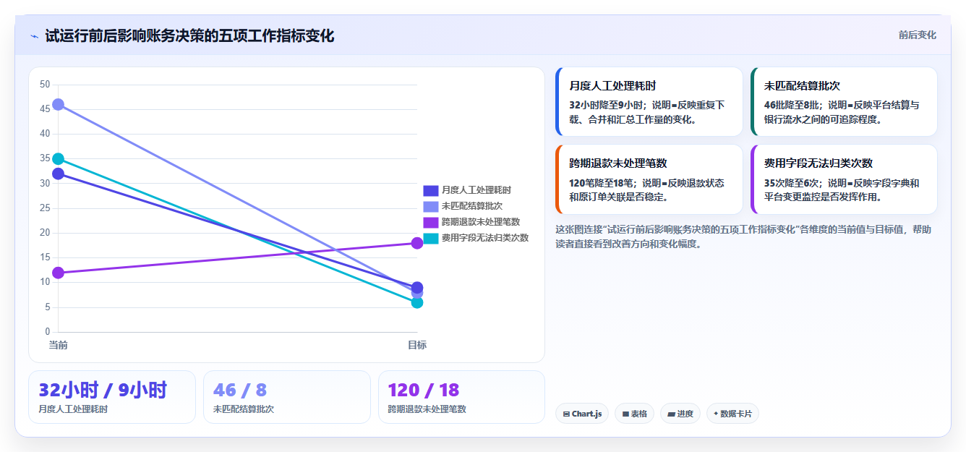Click the heading 试运行前后影响账务决策的五项工作指标变化
Viewport: 966px width, 452px height.
coord(189,35)
